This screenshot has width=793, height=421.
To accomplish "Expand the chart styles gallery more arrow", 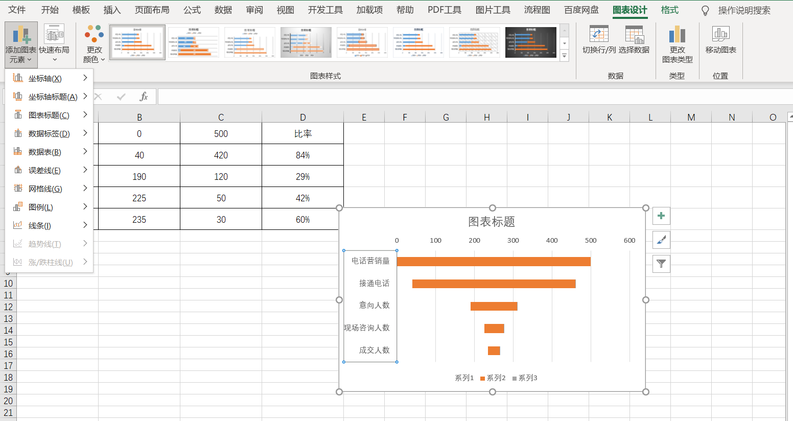I will pyautogui.click(x=565, y=56).
